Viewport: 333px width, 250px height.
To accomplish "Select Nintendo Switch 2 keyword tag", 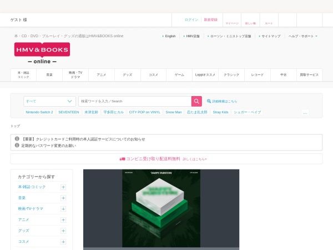I will (39, 112).
